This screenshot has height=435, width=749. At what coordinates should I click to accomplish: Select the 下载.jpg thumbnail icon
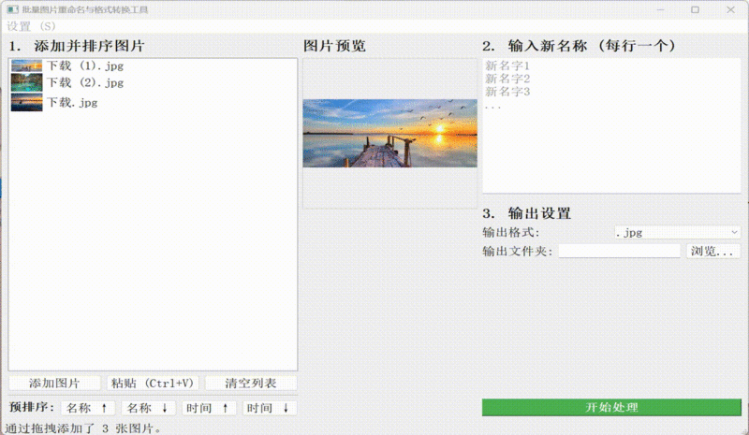26,103
